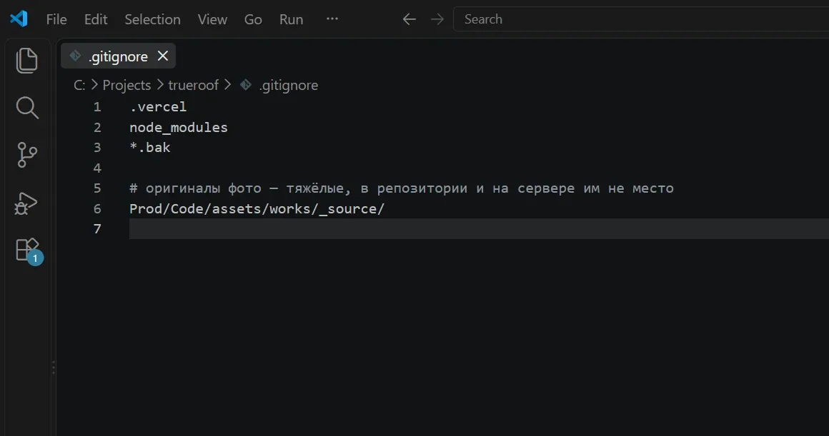Viewport: 829px width, 436px height.
Task: Open the Run and Debug view
Action: 26,203
